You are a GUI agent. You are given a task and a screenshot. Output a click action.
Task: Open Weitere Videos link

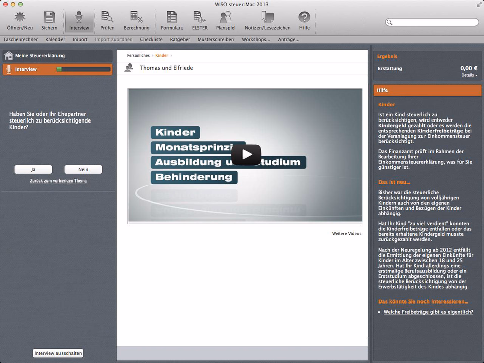(347, 233)
